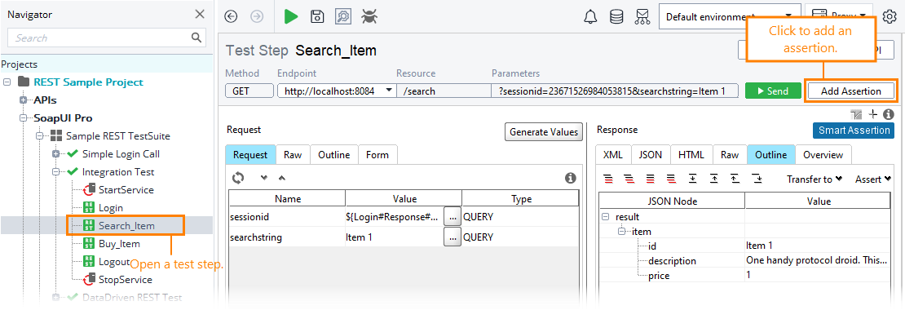Click the settings gear icon
The height and width of the screenshot is (310, 905).
[x=891, y=17]
